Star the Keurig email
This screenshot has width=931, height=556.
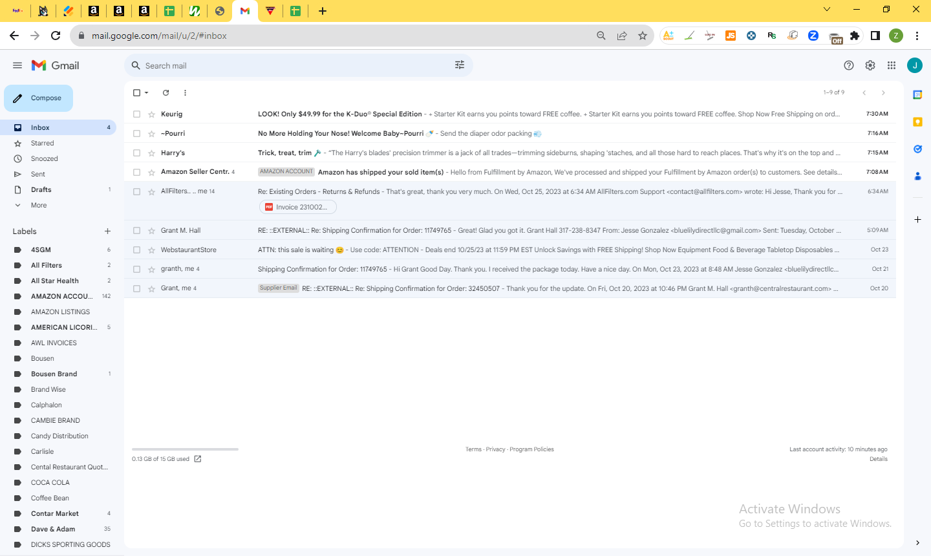(151, 114)
